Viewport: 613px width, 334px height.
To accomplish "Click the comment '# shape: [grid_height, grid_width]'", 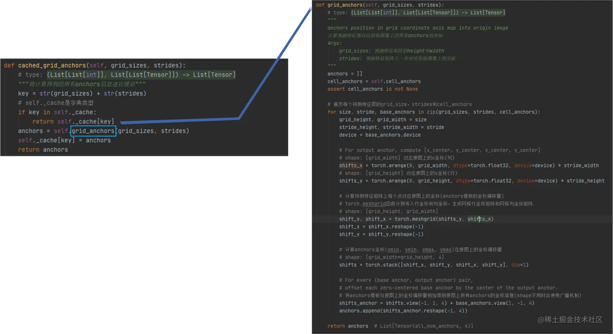I will click(x=389, y=211).
